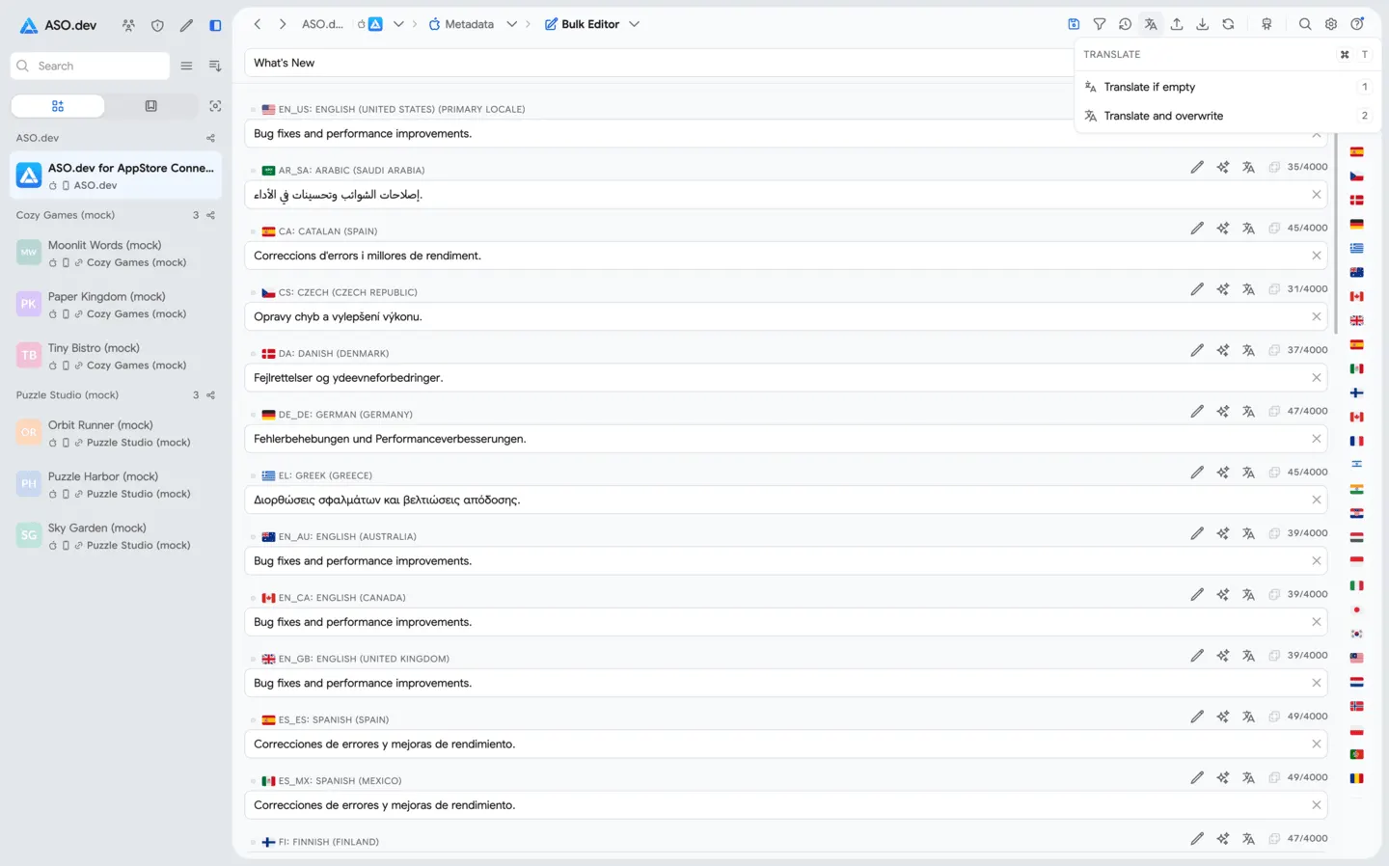1389x866 pixels.
Task: Expand the Metadata breadcrumb dropdown
Action: click(x=512, y=24)
